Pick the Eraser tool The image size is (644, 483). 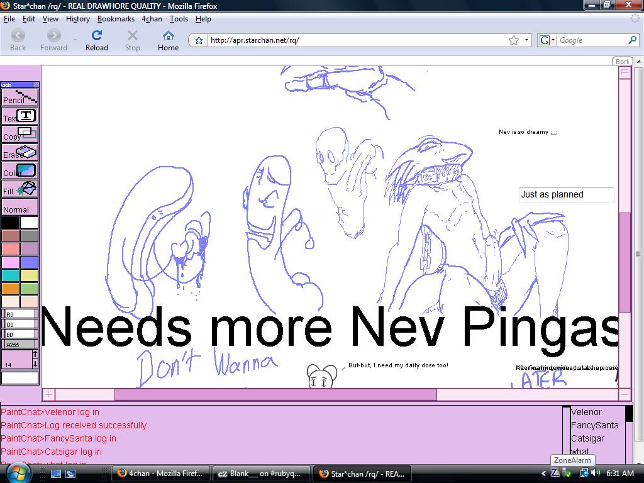[19, 152]
